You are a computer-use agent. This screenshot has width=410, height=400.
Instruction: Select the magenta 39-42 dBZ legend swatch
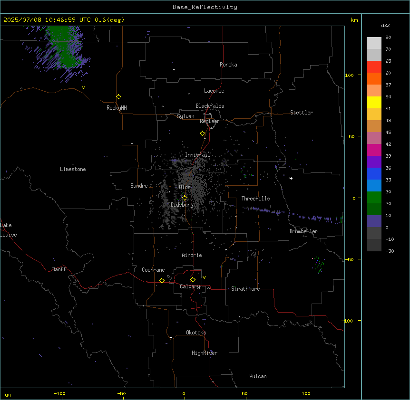pyautogui.click(x=374, y=150)
